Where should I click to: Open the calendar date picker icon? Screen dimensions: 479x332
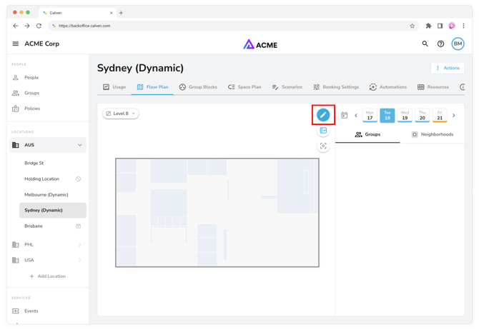click(x=344, y=116)
